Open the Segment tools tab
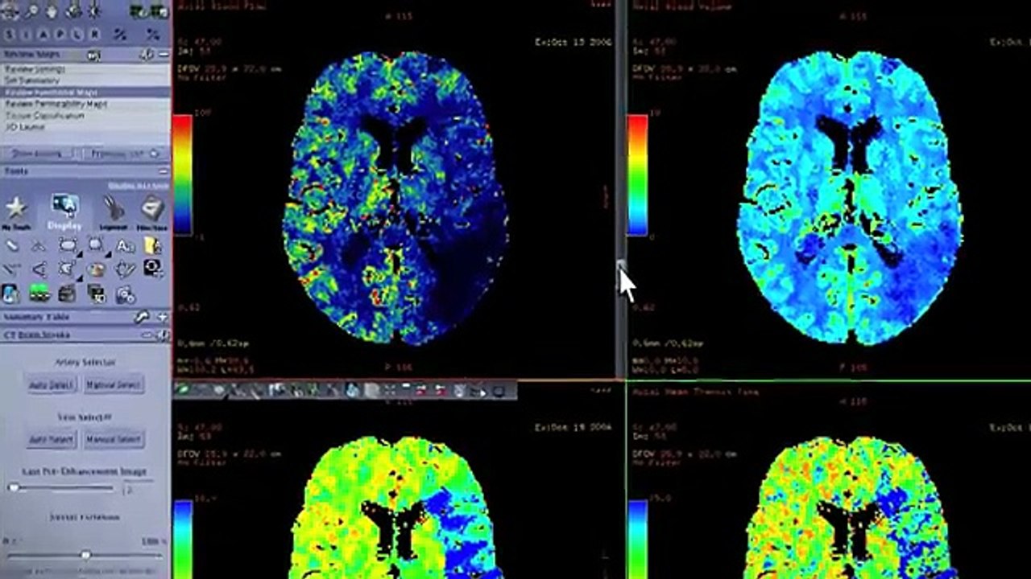1031x579 pixels. coord(114,212)
